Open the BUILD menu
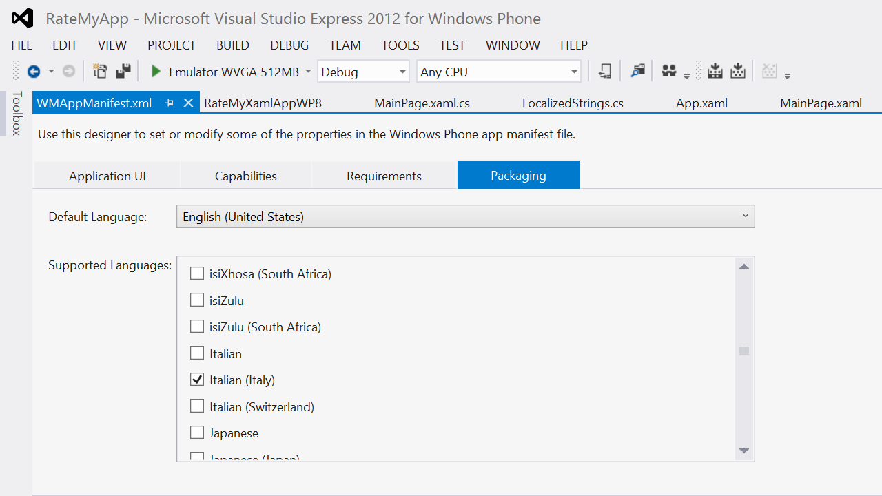Image resolution: width=882 pixels, height=496 pixels. [x=233, y=45]
